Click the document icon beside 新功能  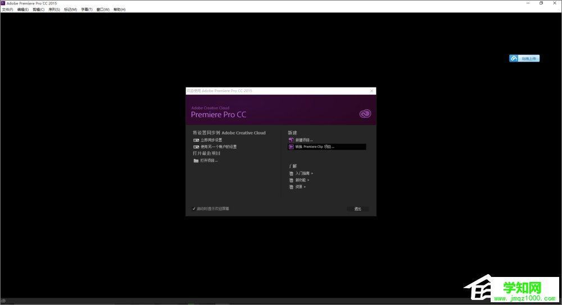291,180
